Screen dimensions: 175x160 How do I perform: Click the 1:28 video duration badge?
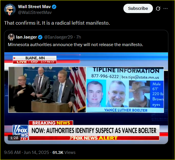tap(14, 138)
